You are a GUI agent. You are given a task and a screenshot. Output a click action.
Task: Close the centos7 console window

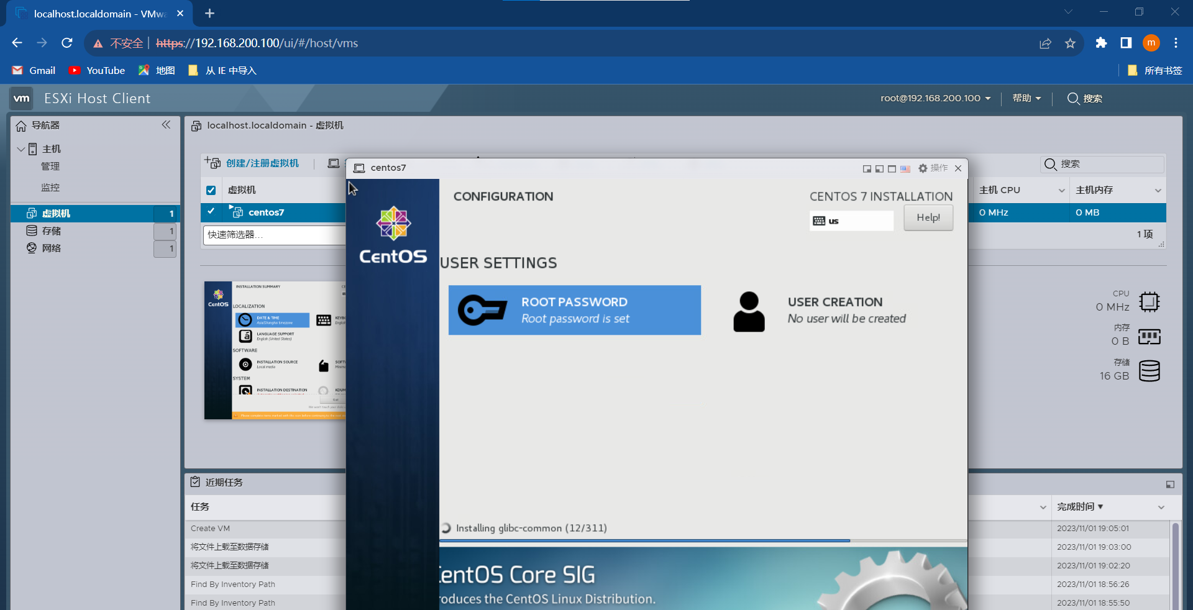(x=958, y=168)
